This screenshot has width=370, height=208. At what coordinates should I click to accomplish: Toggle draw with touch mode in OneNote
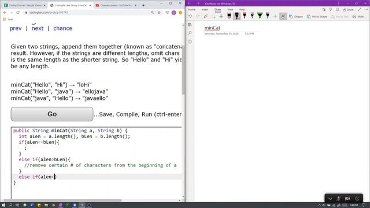[x=283, y=16]
